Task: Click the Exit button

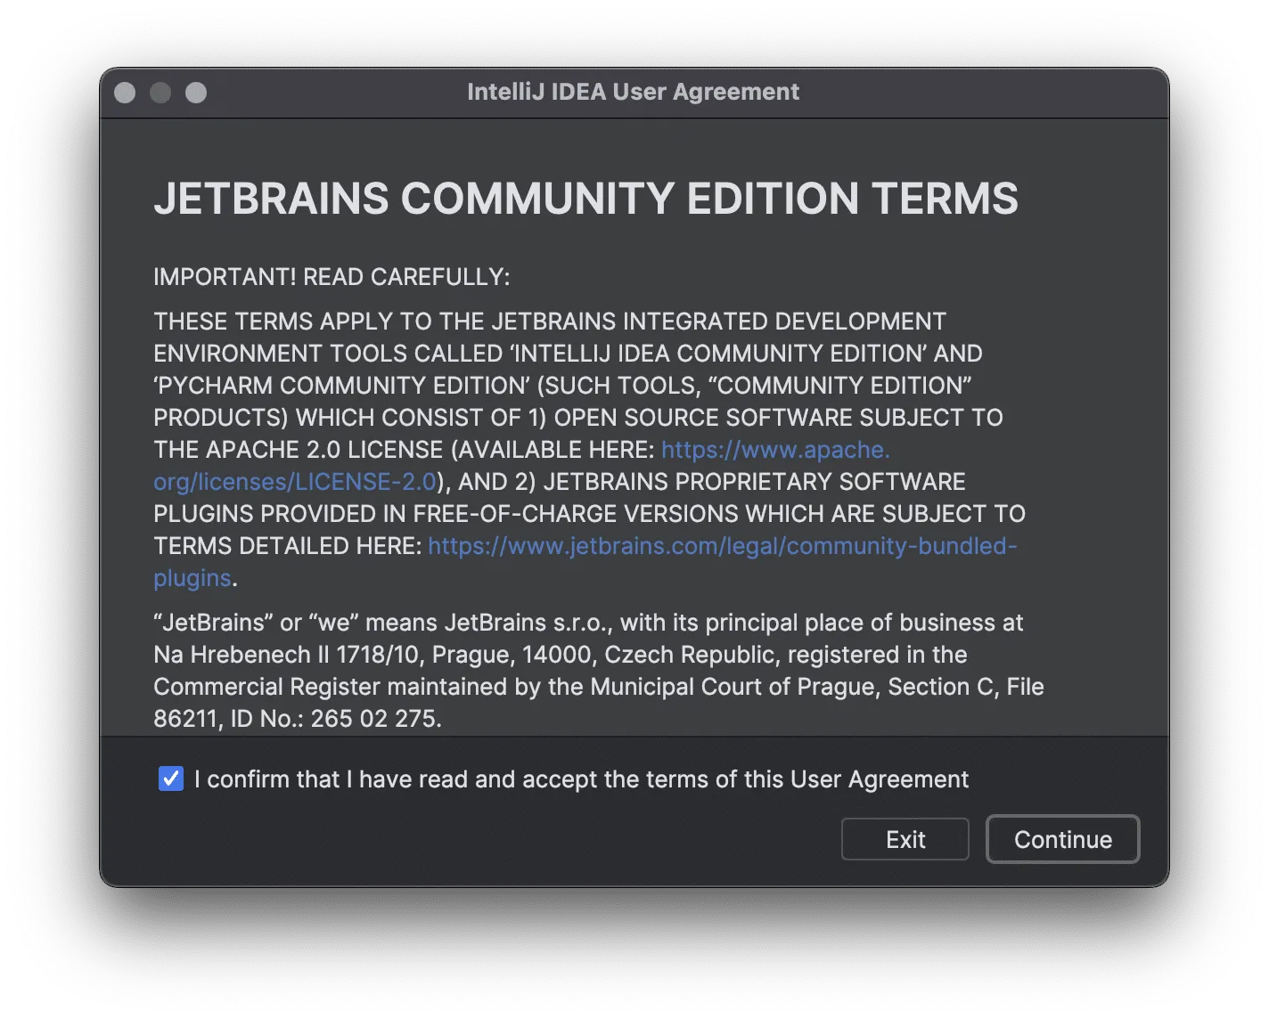Action: [x=905, y=839]
